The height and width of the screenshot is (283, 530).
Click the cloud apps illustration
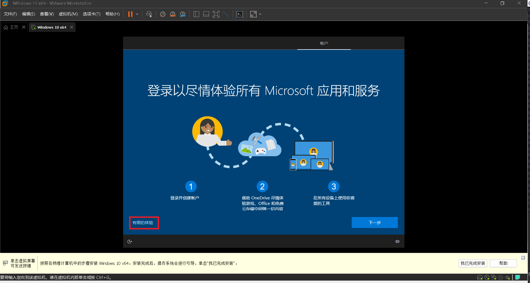[259, 145]
